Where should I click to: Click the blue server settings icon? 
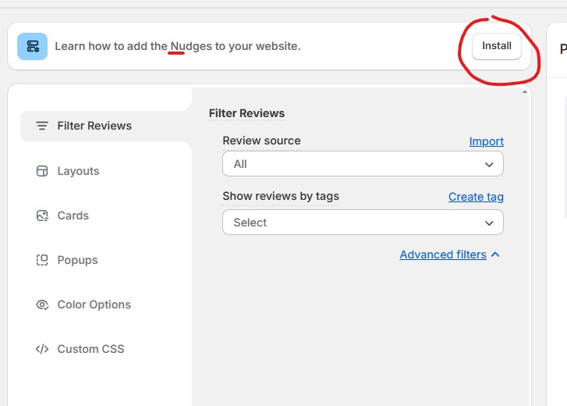tap(32, 46)
